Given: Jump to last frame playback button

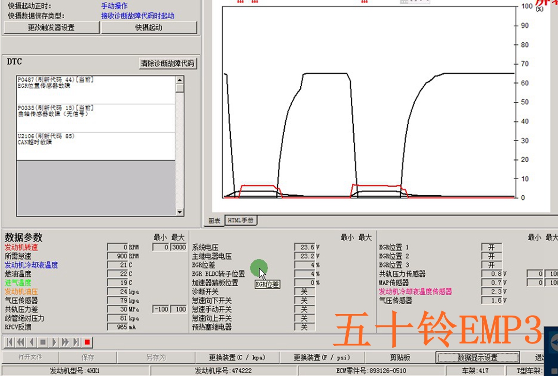Looking at the screenshot, I should (x=76, y=342).
